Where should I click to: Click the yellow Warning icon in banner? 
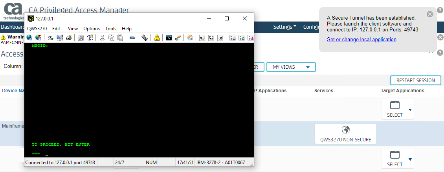3,37
